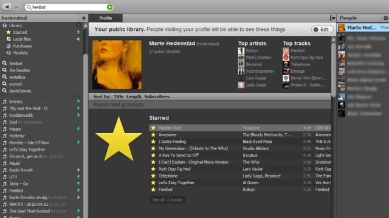Open People panel settings gear
This screenshot has height=218, width=389.
coord(385,18)
